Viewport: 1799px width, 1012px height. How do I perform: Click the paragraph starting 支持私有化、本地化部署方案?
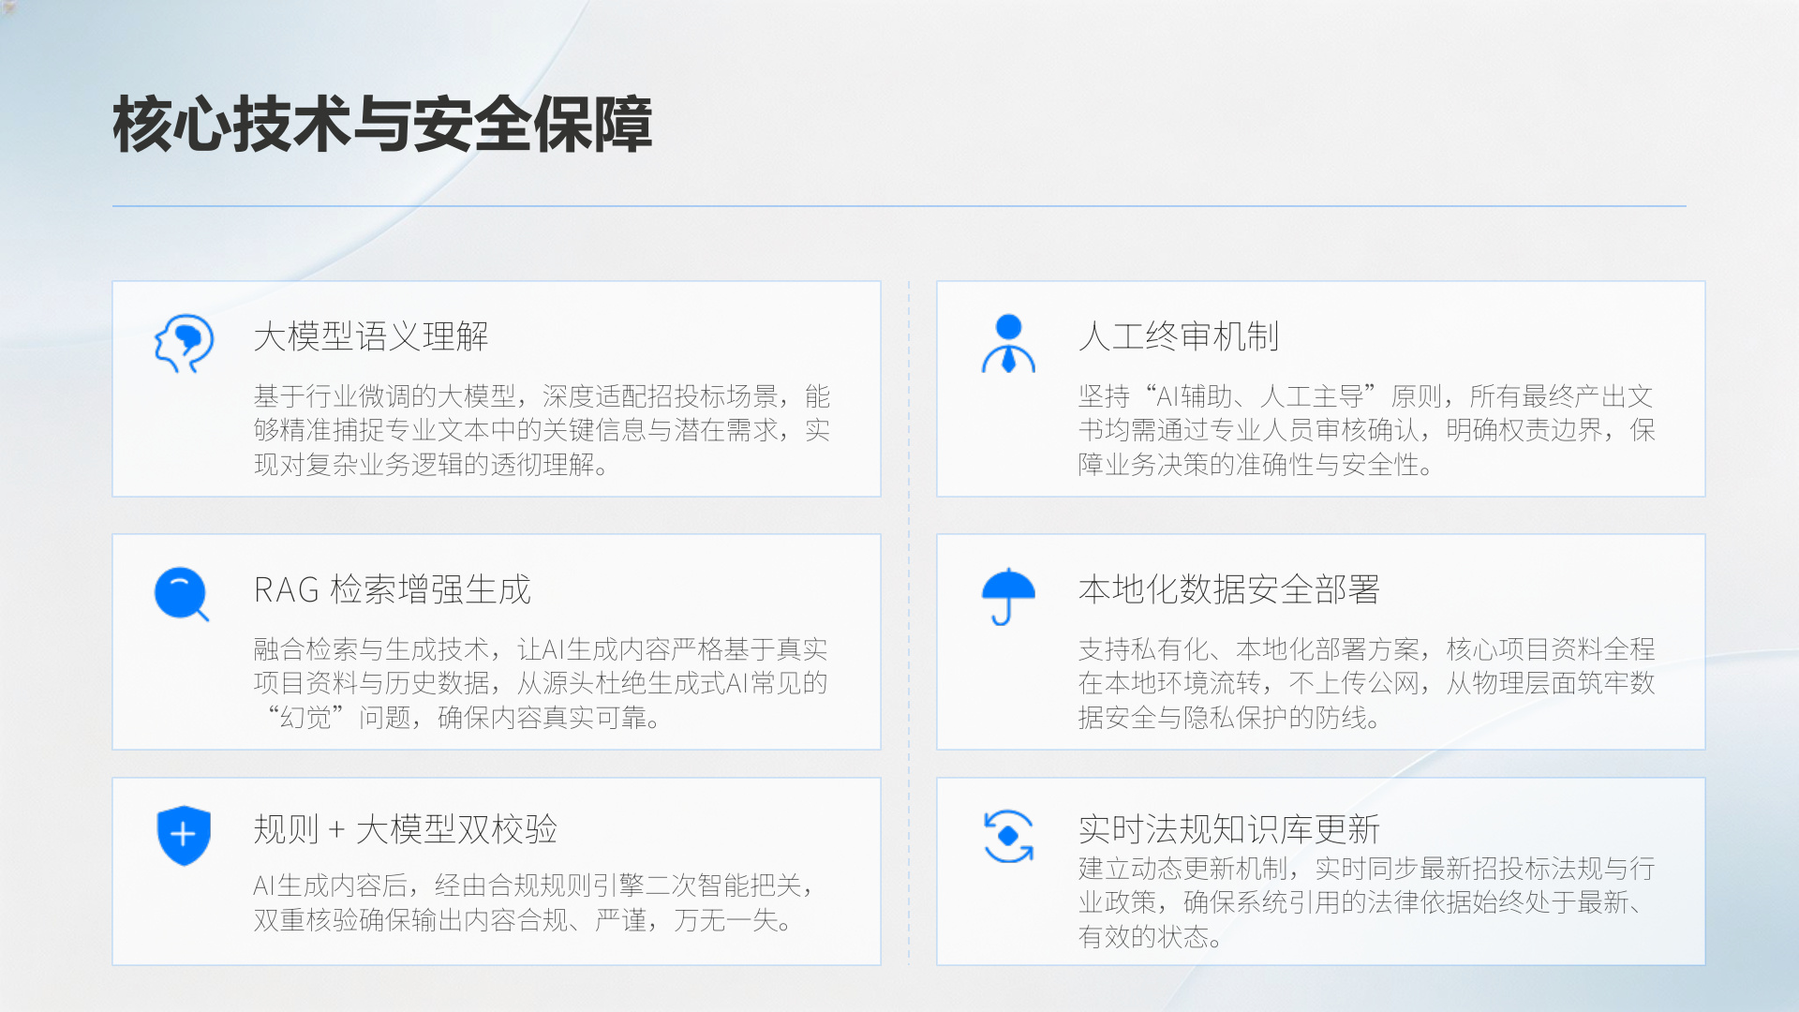point(1366,683)
